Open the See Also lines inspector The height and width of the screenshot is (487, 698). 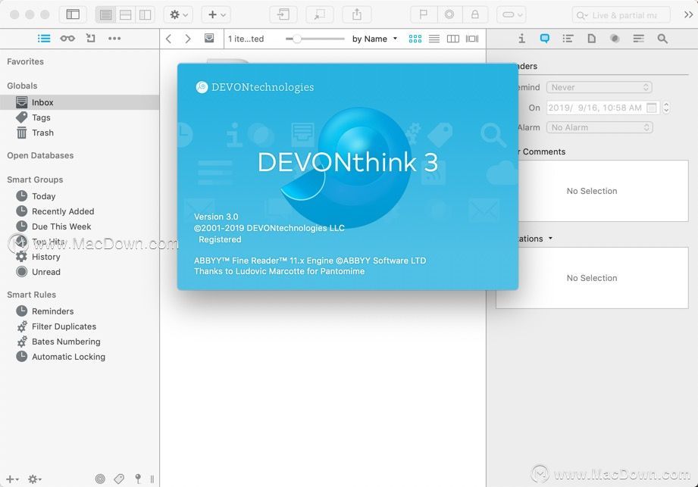pyautogui.click(x=639, y=39)
